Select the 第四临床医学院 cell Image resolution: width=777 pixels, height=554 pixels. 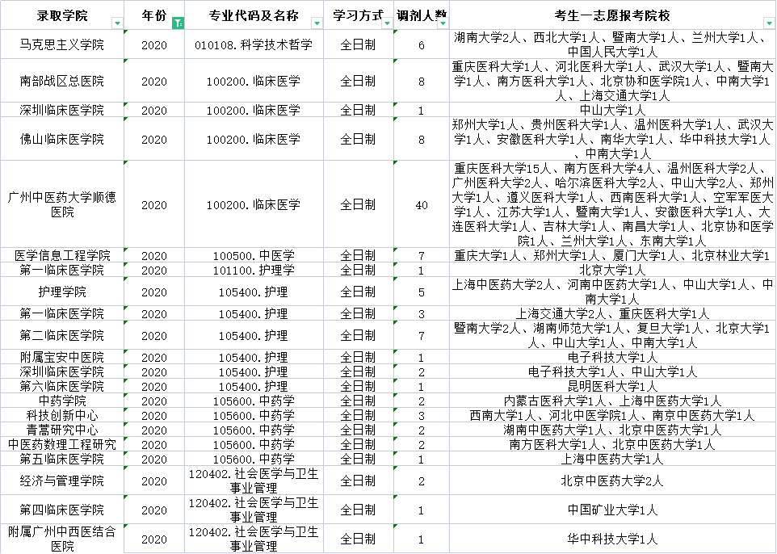63,511
